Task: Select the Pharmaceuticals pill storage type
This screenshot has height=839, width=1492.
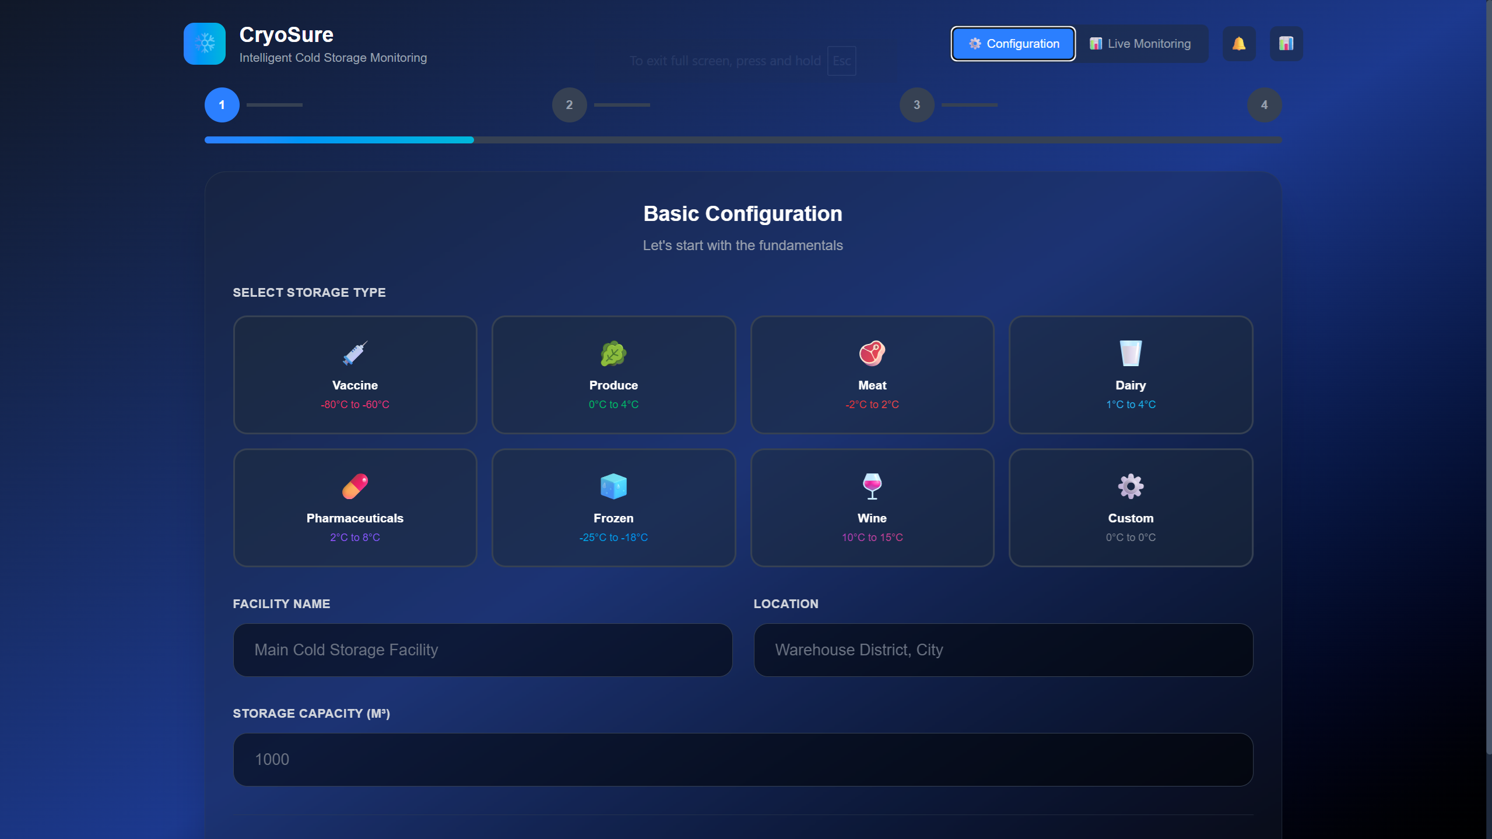Action: pos(354,507)
